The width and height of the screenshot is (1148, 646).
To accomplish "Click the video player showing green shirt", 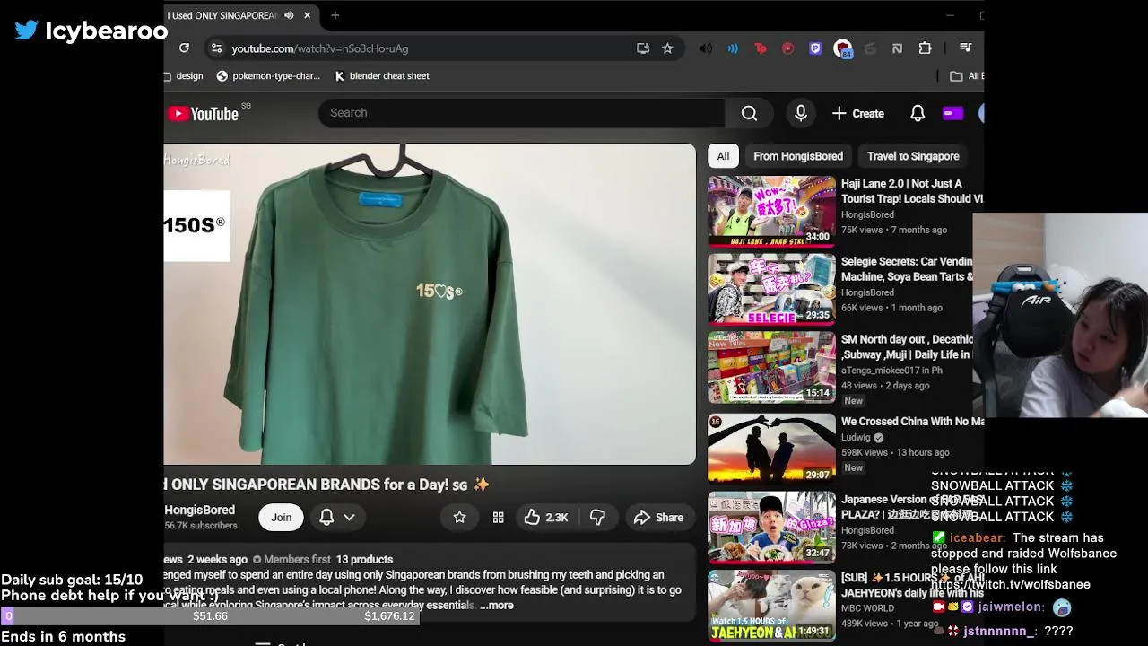I will (430, 304).
